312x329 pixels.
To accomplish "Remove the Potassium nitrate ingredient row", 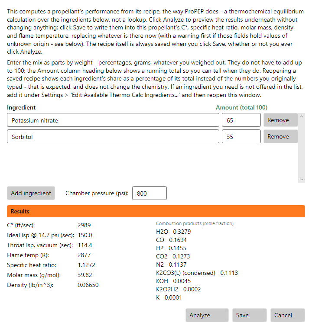I will point(280,120).
